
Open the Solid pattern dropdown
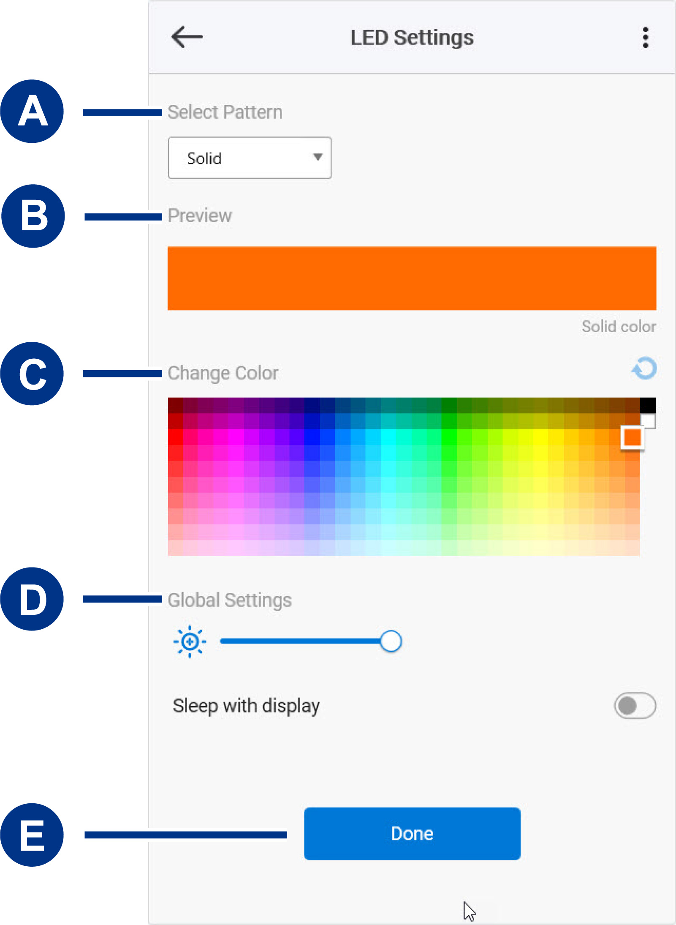click(250, 158)
